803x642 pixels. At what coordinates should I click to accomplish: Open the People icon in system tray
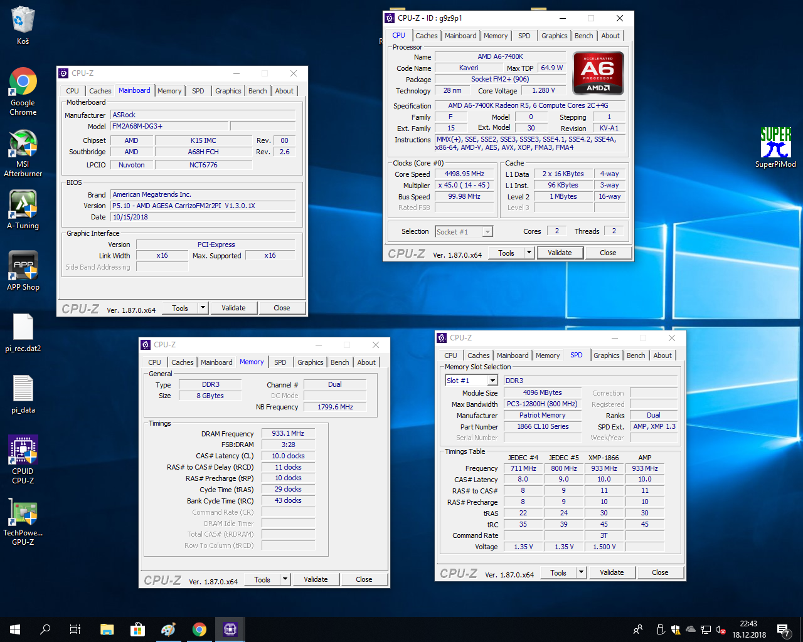tap(638, 629)
